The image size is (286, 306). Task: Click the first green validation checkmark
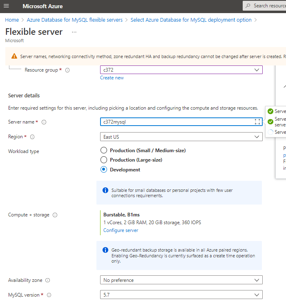(x=270, y=111)
